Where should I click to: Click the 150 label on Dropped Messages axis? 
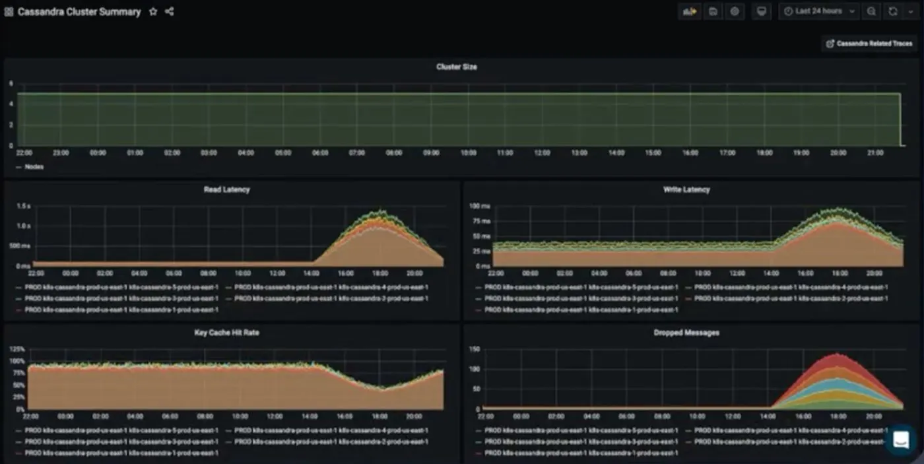pos(474,349)
